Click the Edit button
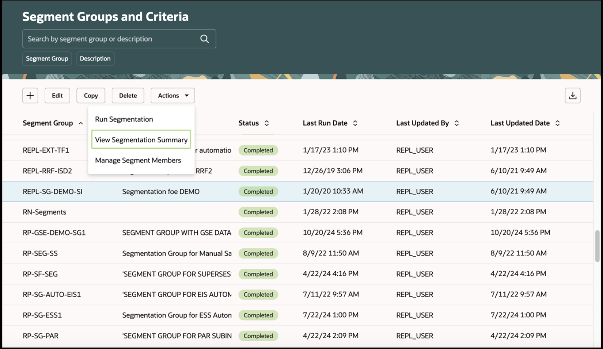Image resolution: width=603 pixels, height=349 pixels. [57, 95]
